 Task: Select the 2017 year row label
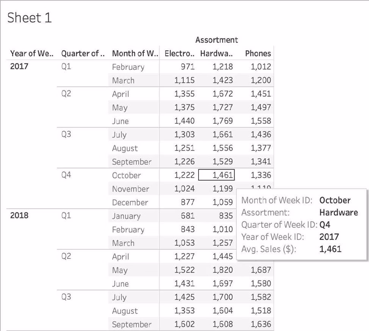coord(19,67)
